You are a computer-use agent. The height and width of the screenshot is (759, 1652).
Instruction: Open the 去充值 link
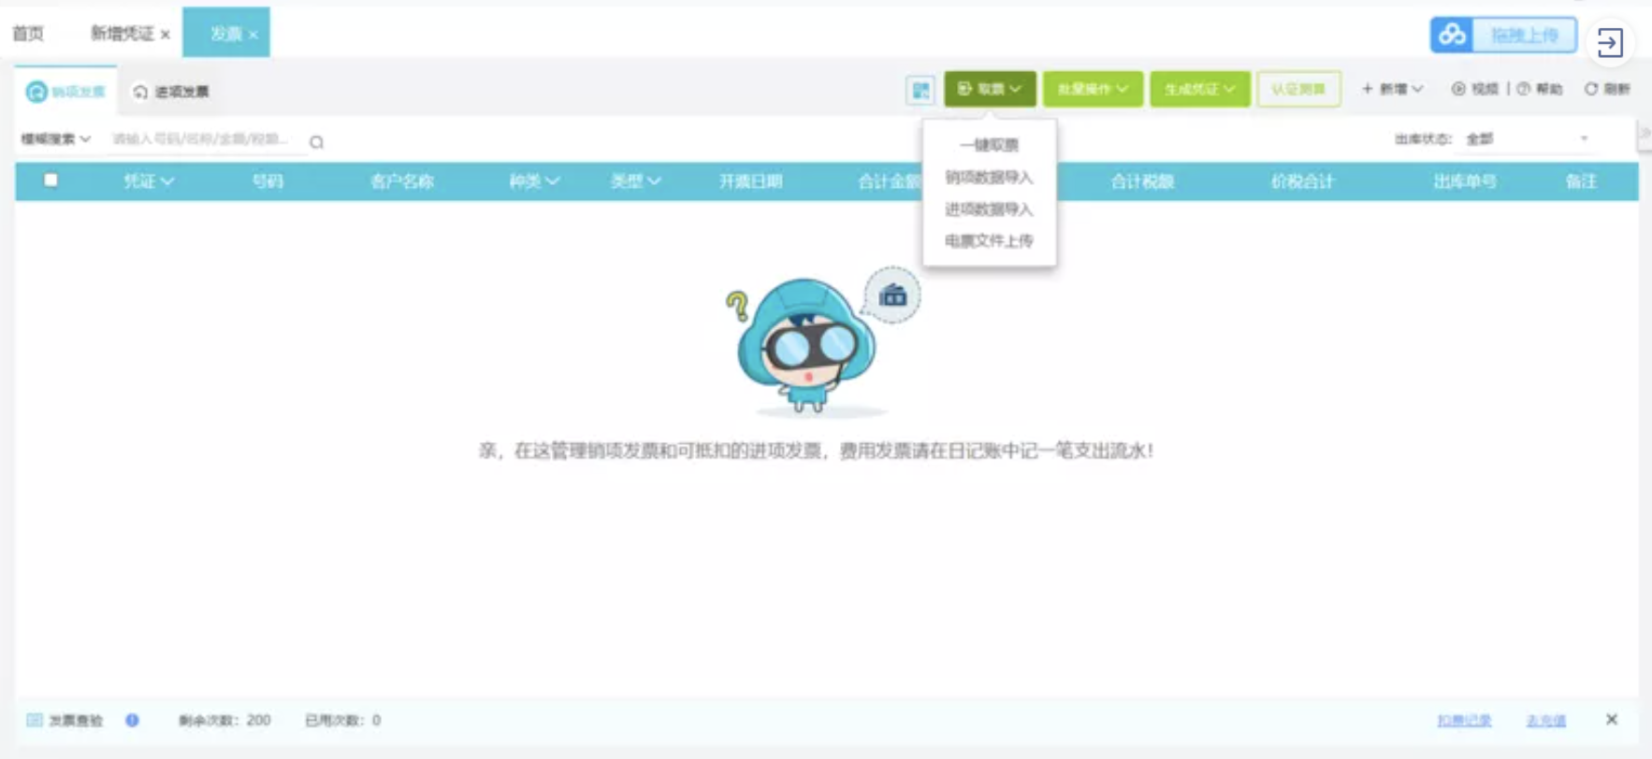[x=1546, y=721]
